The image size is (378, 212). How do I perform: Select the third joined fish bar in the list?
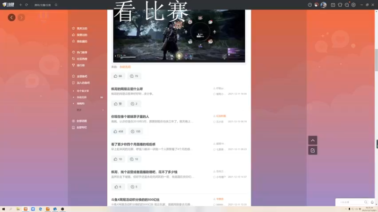[x=80, y=104]
